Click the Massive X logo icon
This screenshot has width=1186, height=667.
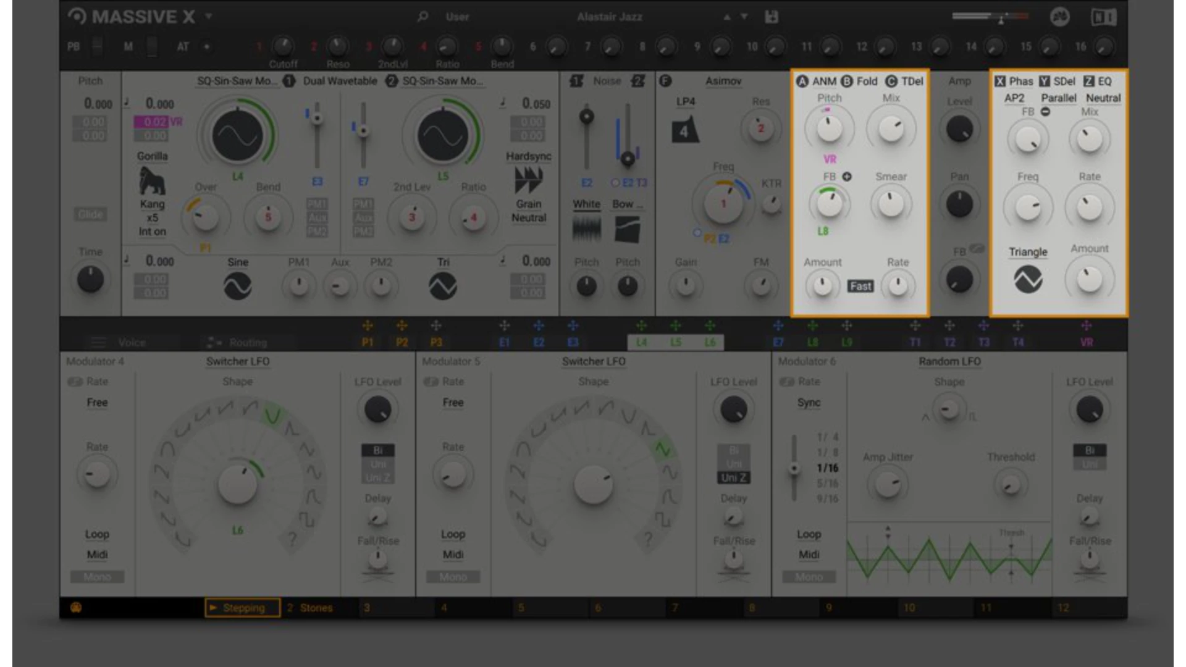[77, 17]
